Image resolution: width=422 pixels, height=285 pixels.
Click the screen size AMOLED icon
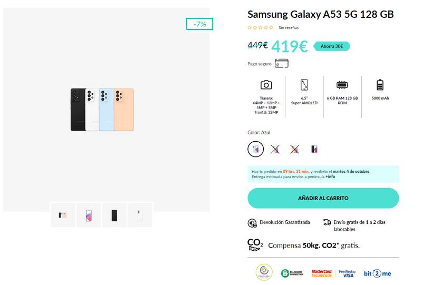tap(304, 85)
